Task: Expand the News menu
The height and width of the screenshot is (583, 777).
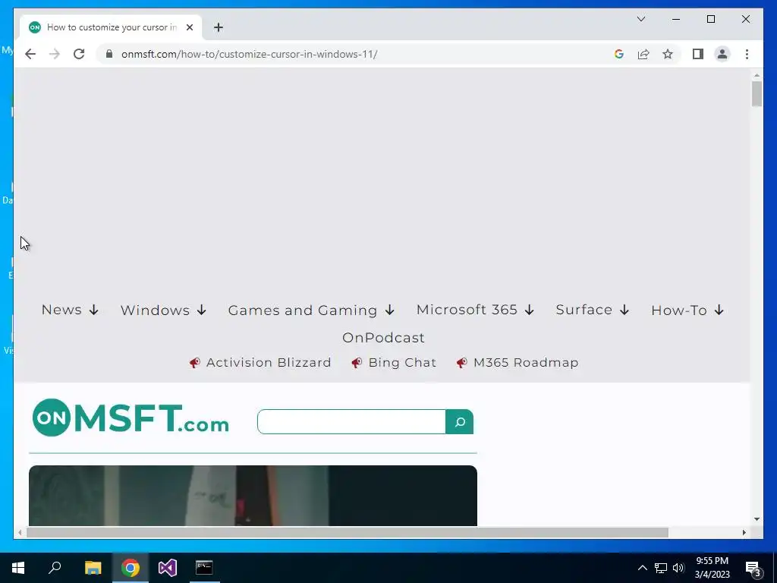Action: 70,310
